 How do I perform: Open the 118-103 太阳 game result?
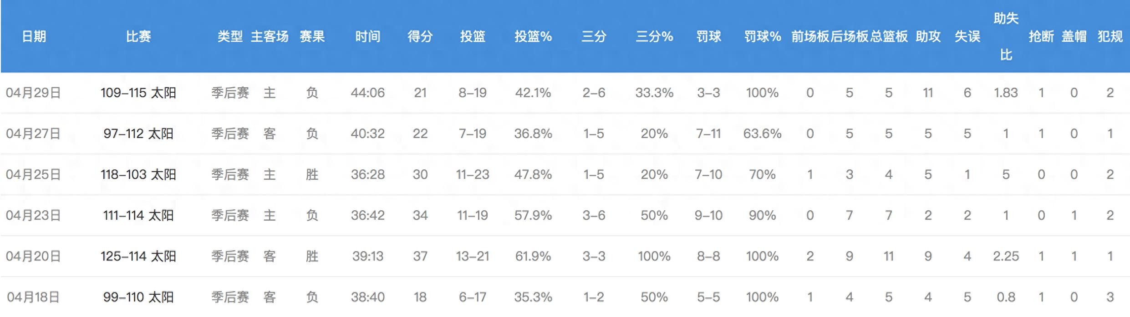click(x=138, y=175)
